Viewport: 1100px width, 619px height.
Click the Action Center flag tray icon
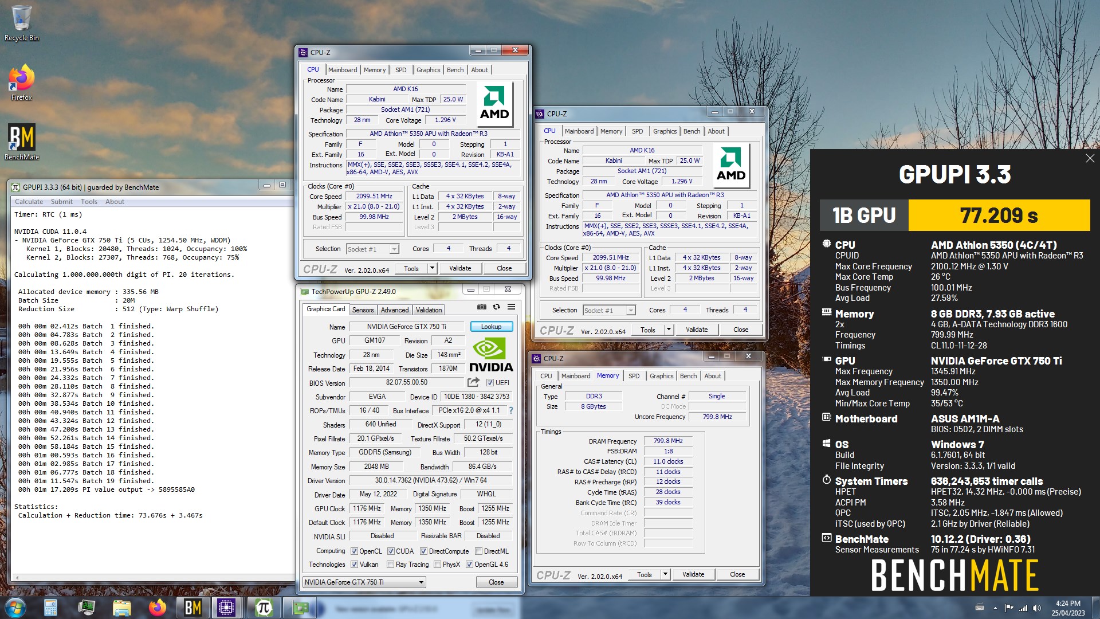click(x=1009, y=608)
